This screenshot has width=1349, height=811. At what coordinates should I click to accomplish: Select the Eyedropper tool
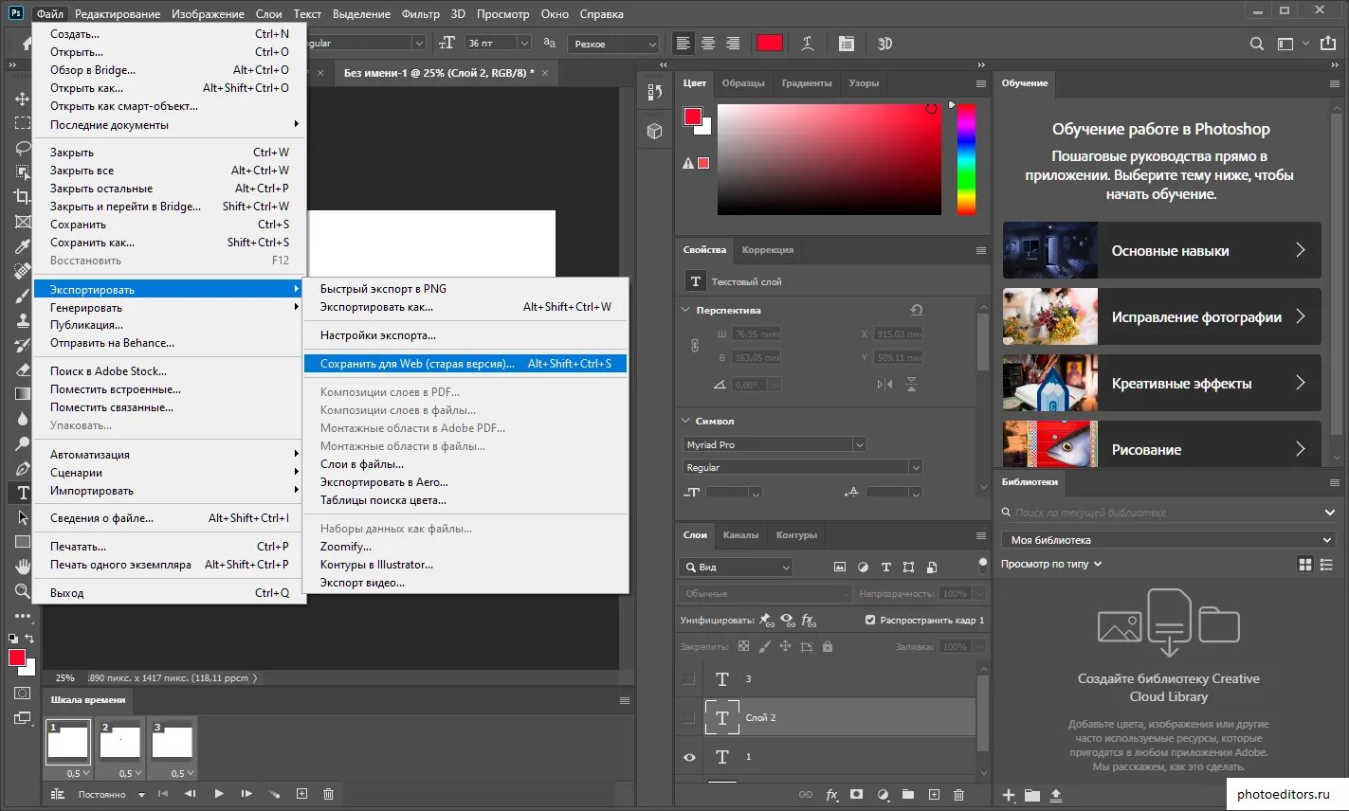22,246
